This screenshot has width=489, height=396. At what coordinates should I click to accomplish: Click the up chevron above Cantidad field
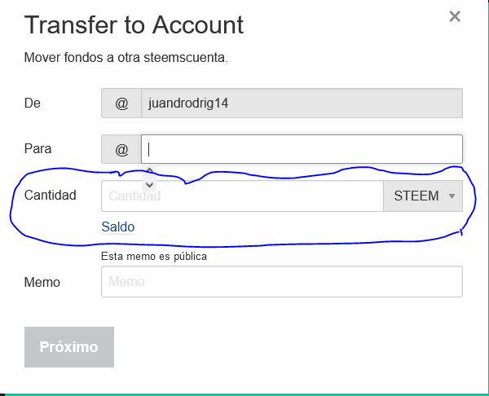(x=150, y=170)
